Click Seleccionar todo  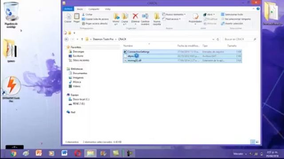(232, 15)
